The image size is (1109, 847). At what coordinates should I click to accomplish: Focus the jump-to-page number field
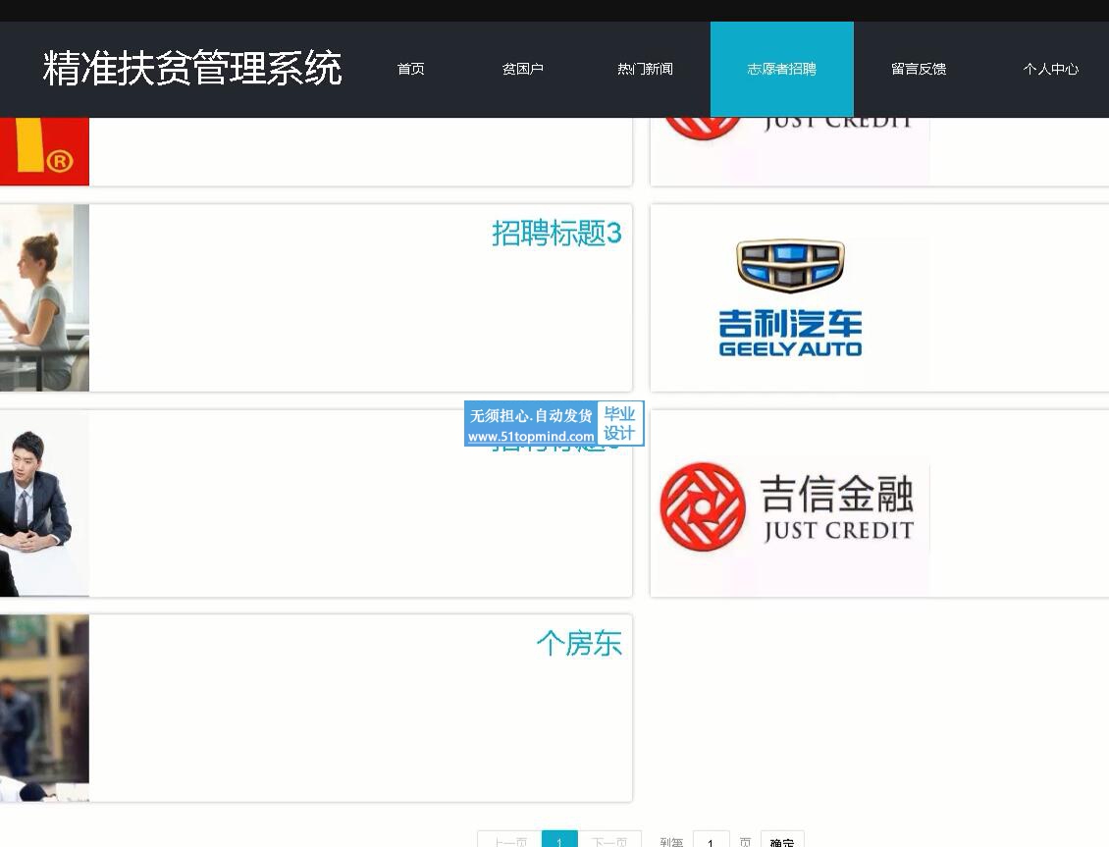click(x=711, y=840)
